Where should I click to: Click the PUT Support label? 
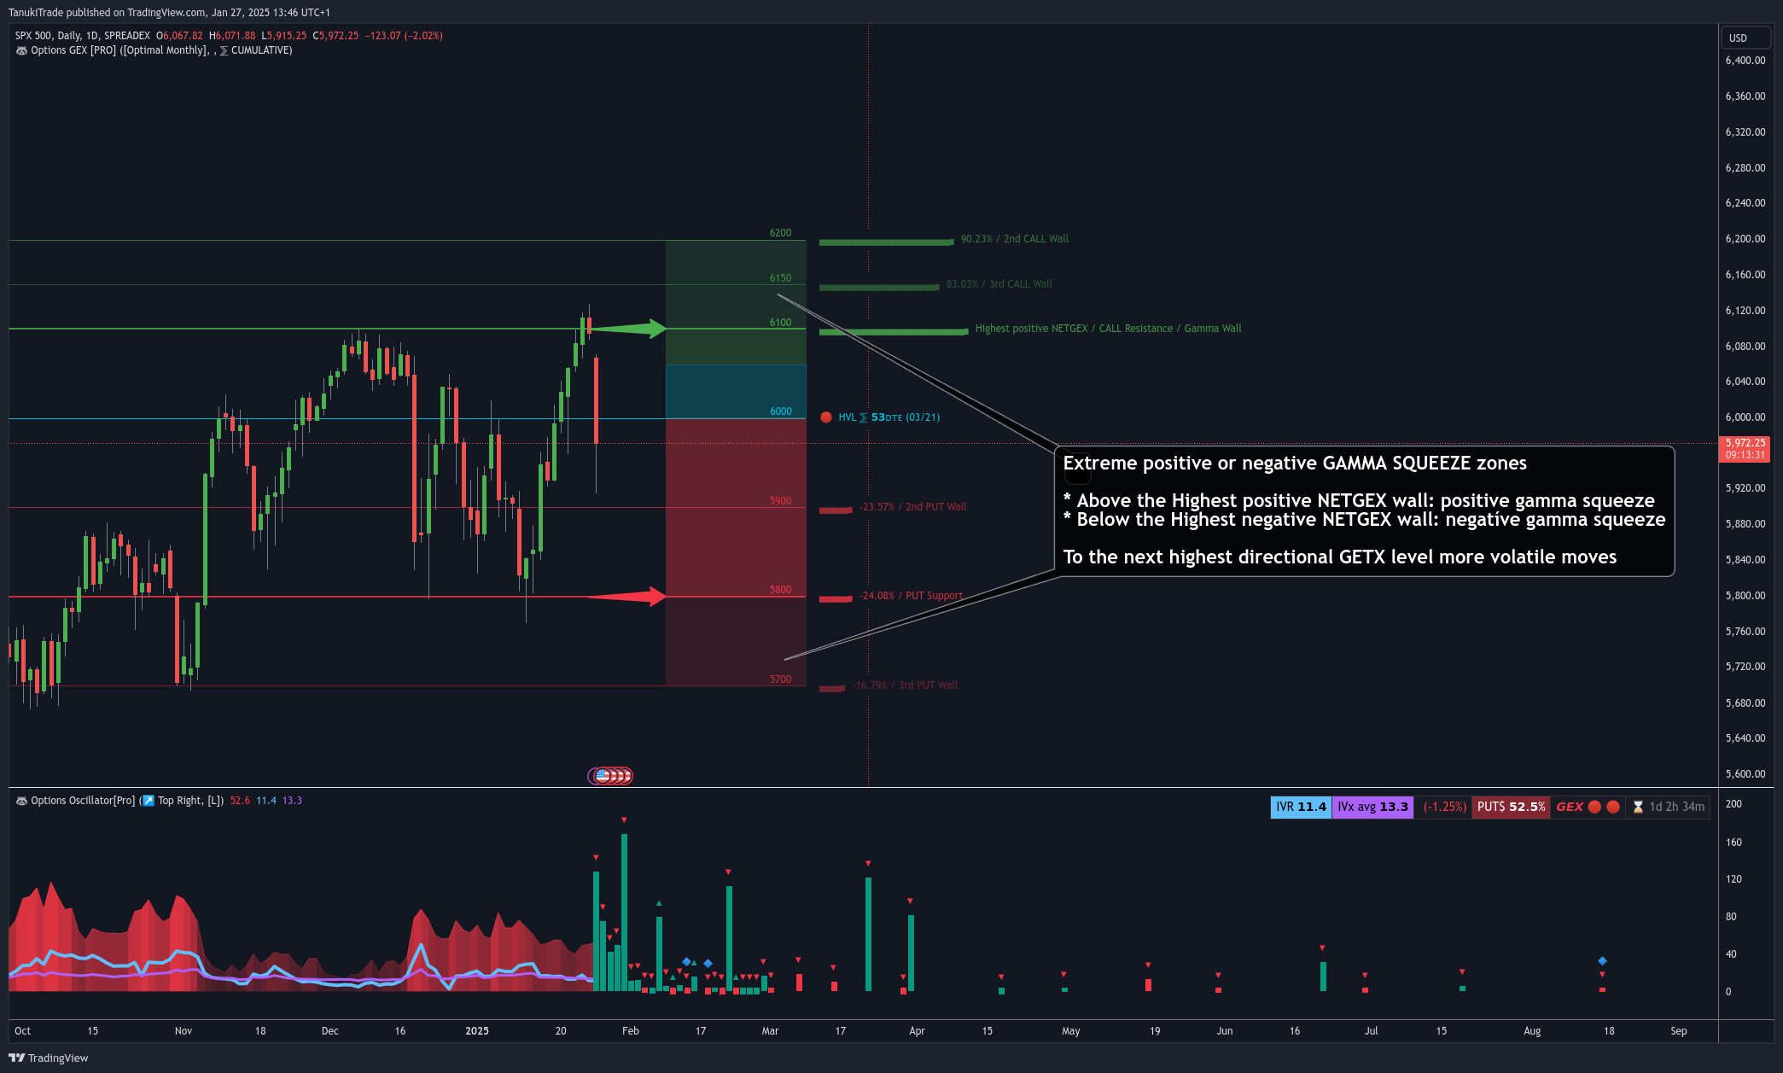[911, 596]
